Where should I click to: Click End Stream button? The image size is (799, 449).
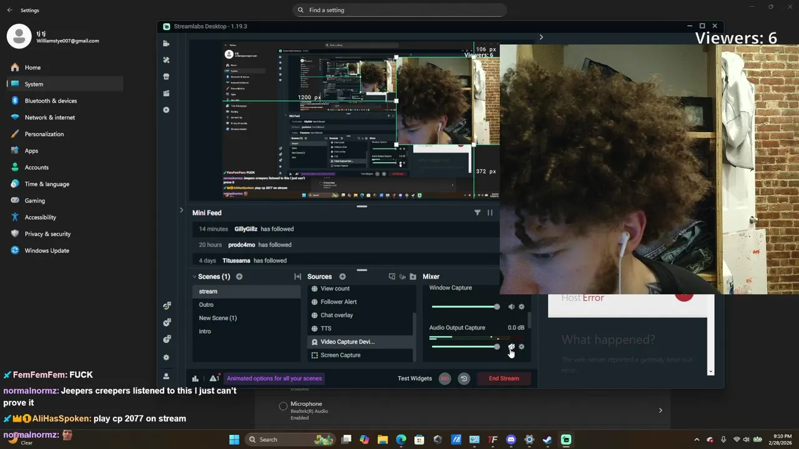504,379
